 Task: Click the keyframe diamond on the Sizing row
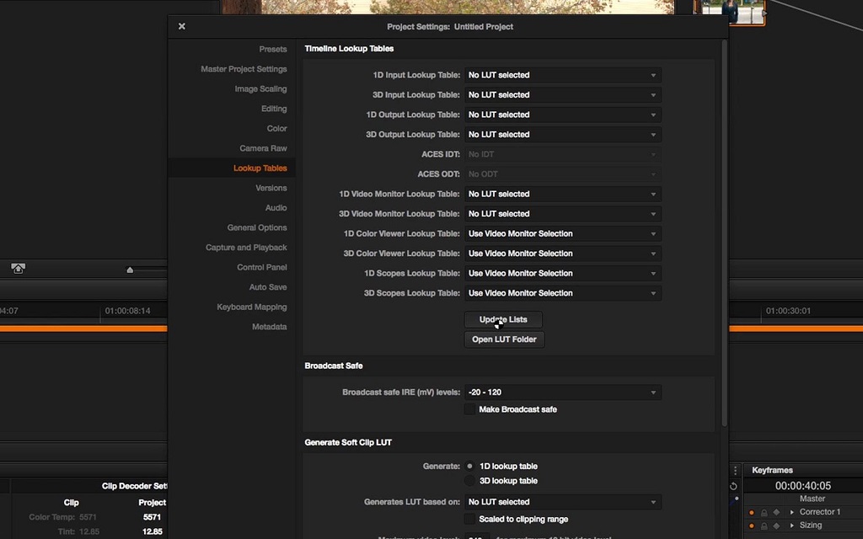(x=776, y=526)
